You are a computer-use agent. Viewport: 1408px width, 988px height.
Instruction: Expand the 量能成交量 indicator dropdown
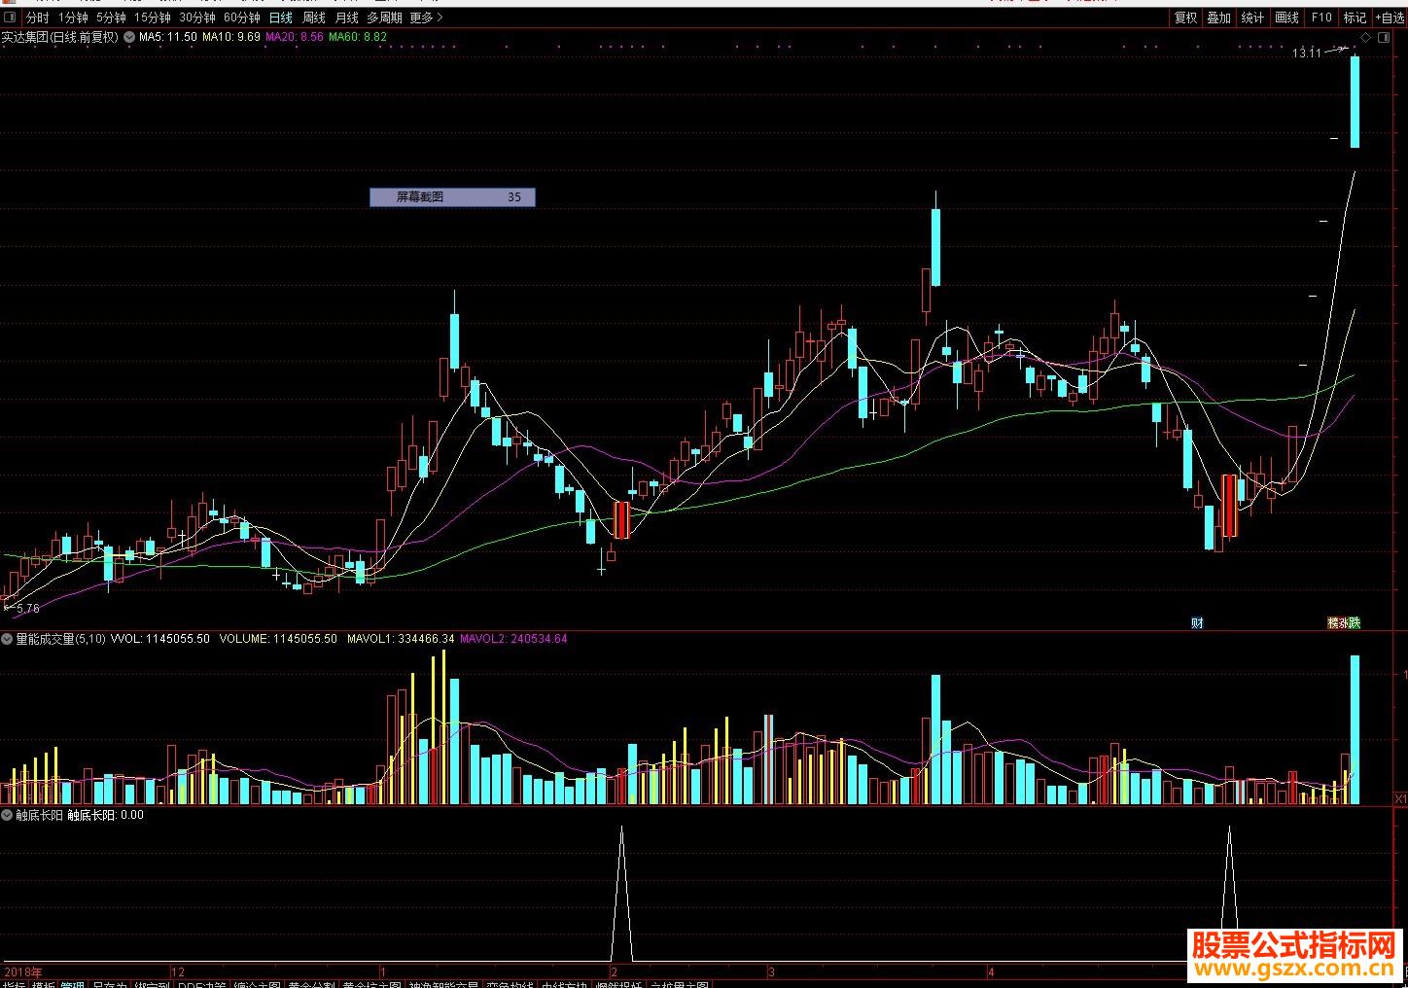[8, 639]
